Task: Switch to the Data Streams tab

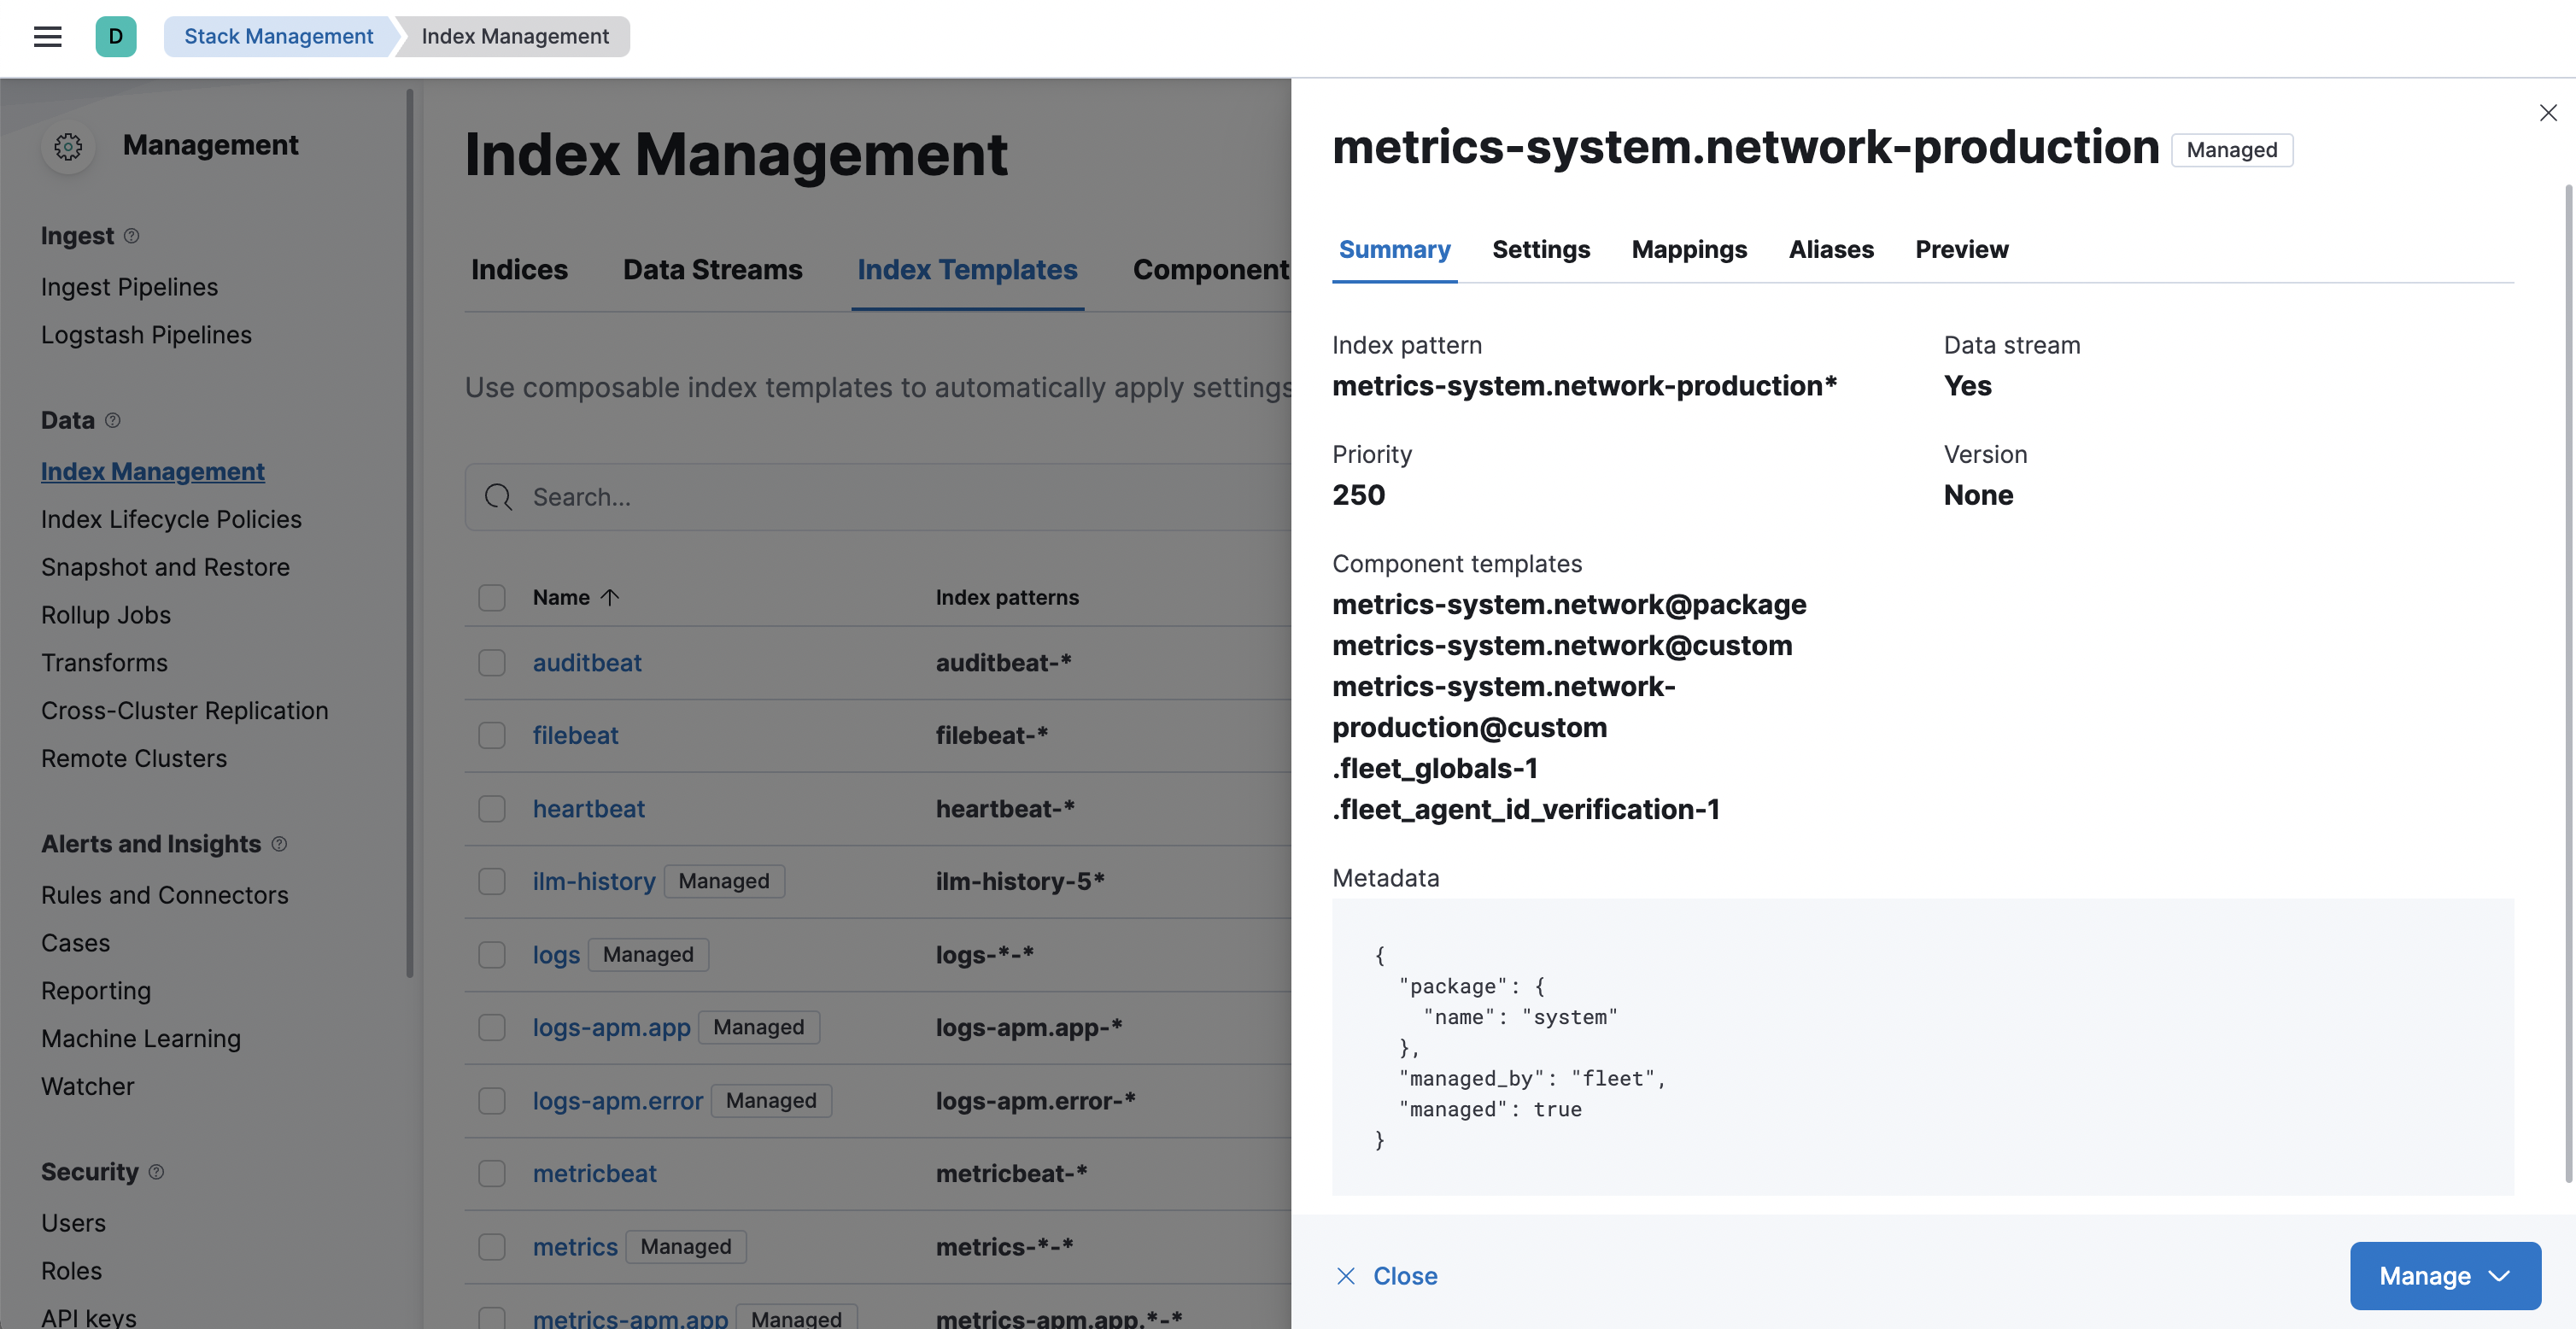Action: pyautogui.click(x=712, y=270)
